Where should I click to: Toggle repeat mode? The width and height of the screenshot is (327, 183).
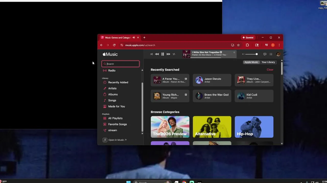(174, 54)
